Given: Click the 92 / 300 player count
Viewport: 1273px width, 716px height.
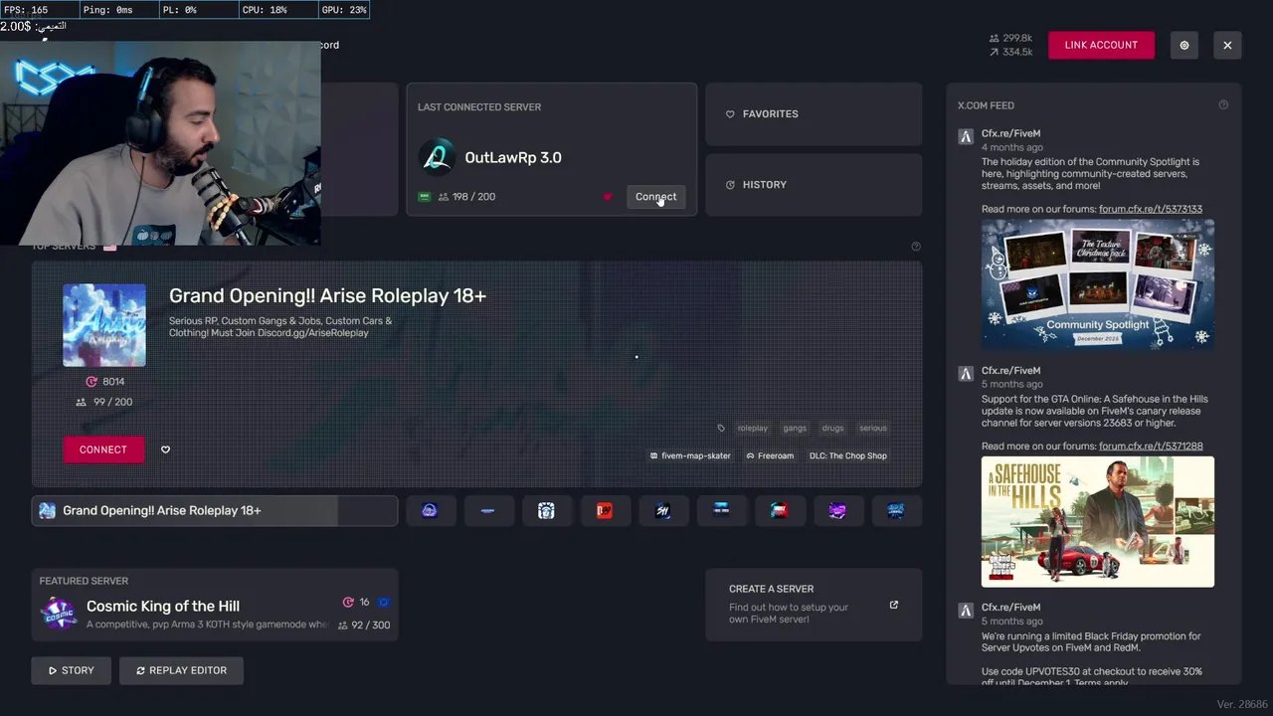Looking at the screenshot, I should (x=364, y=626).
